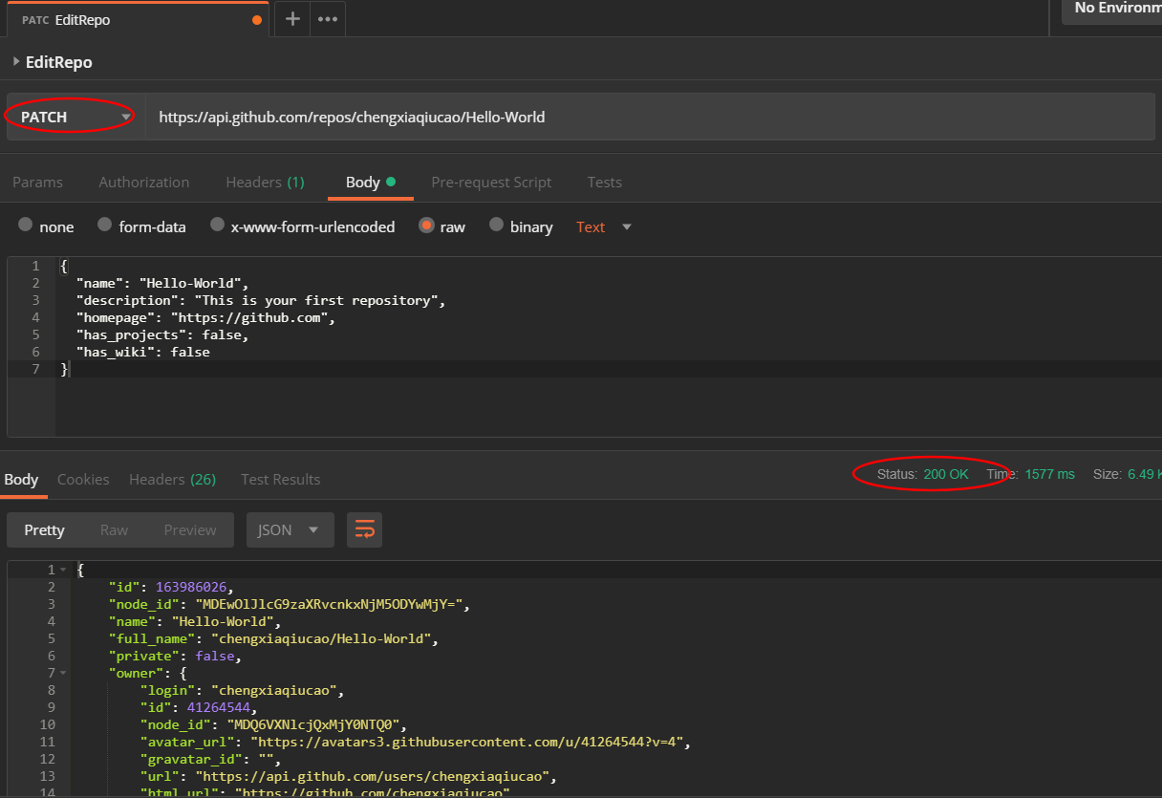Viewport: 1162px width, 798px height.
Task: Open the tab options ellipsis menu
Action: click(x=327, y=19)
